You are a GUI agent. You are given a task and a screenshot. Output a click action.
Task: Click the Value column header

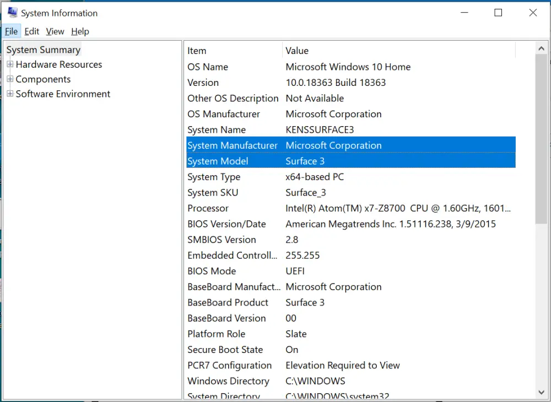coord(397,51)
